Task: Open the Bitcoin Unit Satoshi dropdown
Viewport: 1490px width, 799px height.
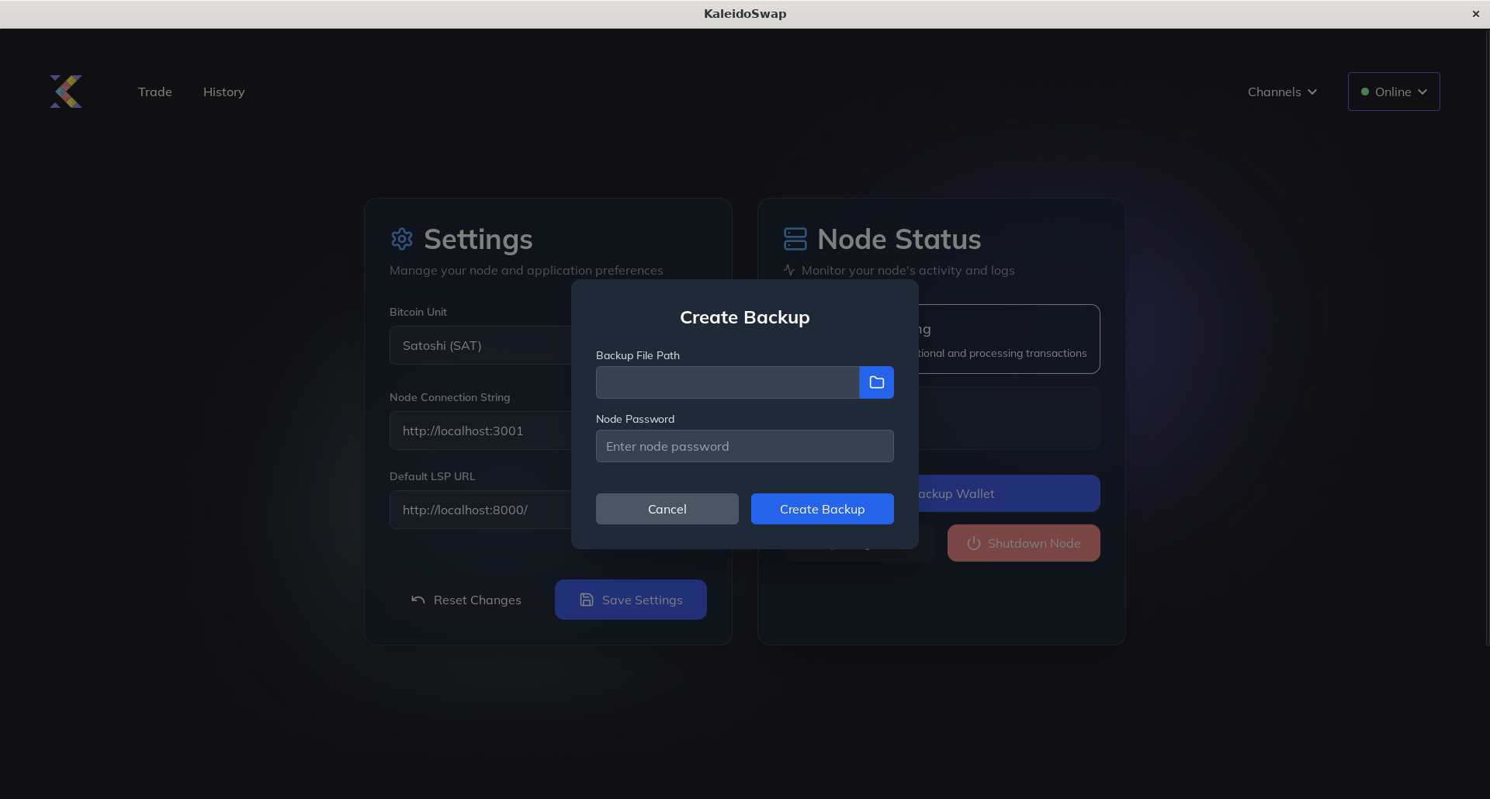Action: coord(481,345)
